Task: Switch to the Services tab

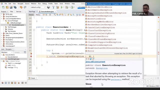Action: tap(19, 12)
